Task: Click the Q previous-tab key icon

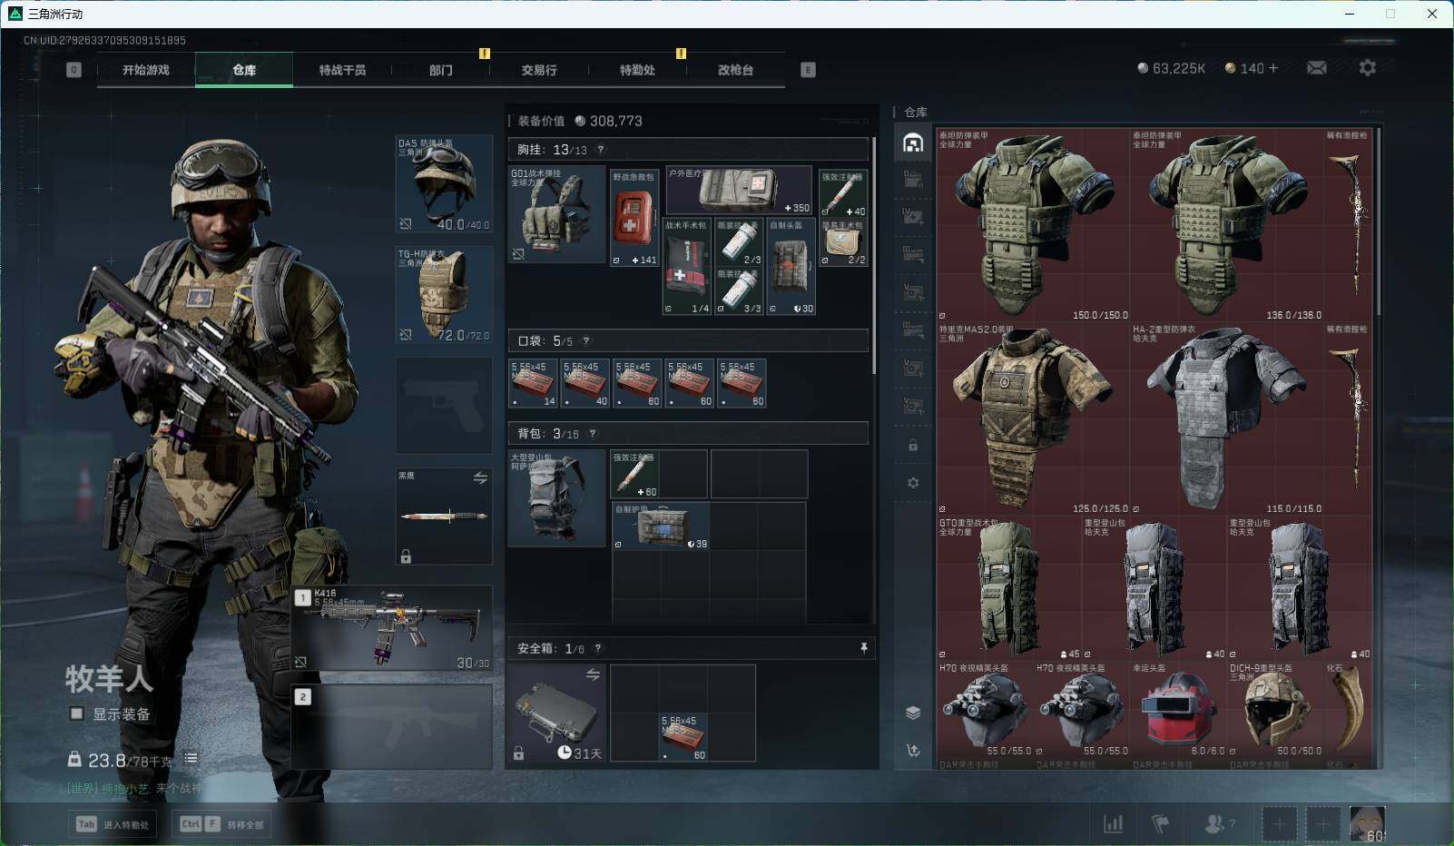Action: click(x=74, y=70)
